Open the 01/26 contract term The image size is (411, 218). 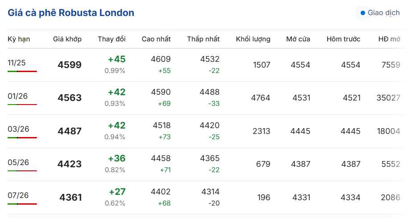pyautogui.click(x=18, y=96)
